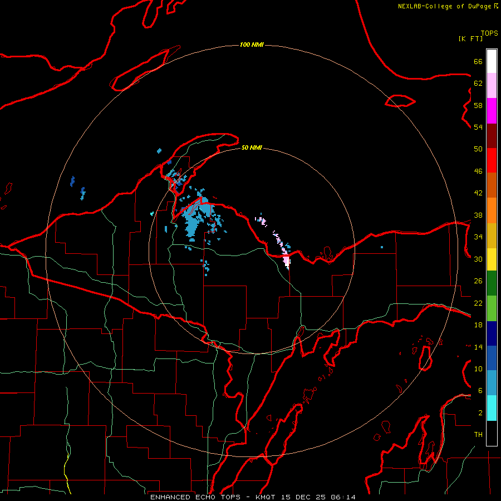Viewport: 501px width, 501px height.
Task: Click the dark green swatch between 22 and 26
Action: click(x=492, y=283)
